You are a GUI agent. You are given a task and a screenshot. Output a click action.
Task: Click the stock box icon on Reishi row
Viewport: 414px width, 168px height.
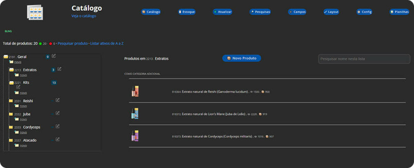(263, 92)
